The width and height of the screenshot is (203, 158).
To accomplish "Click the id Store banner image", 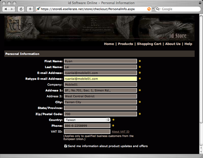I will click(x=99, y=29).
